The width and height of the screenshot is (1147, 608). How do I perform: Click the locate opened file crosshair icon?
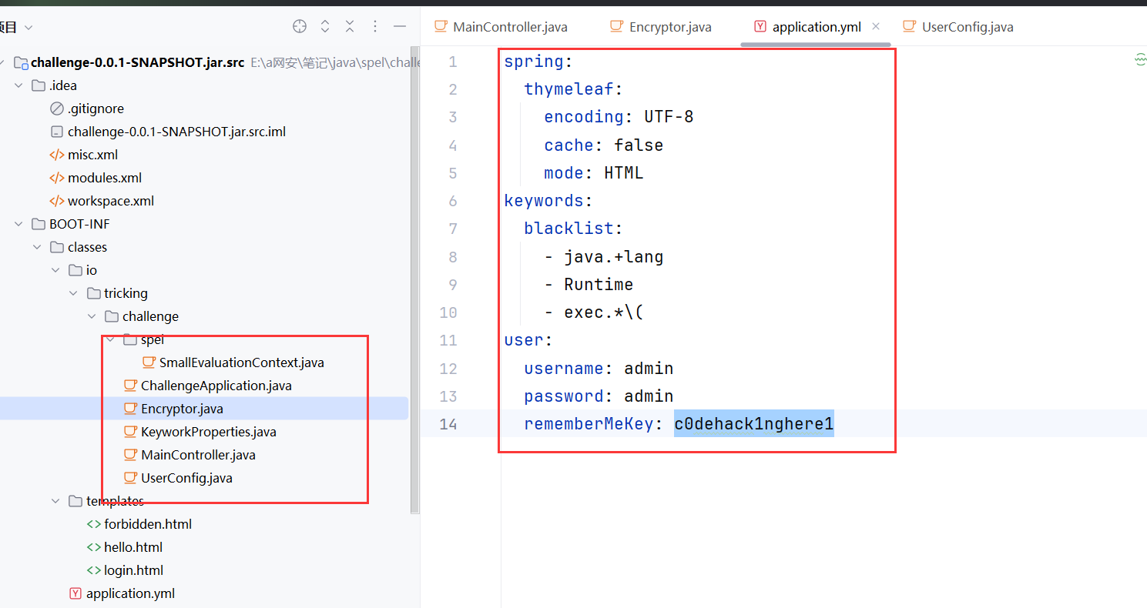tap(300, 27)
